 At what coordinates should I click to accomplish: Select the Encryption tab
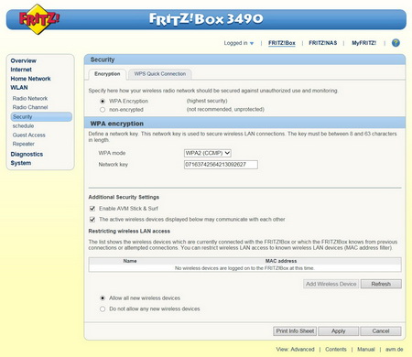point(107,74)
